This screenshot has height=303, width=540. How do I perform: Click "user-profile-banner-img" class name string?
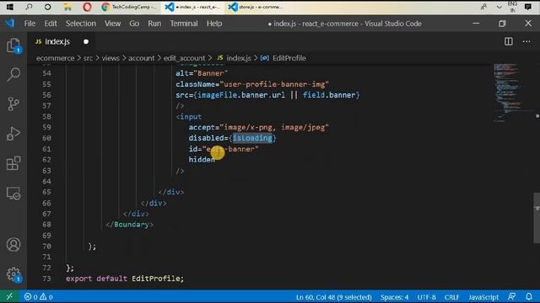pyautogui.click(x=274, y=84)
